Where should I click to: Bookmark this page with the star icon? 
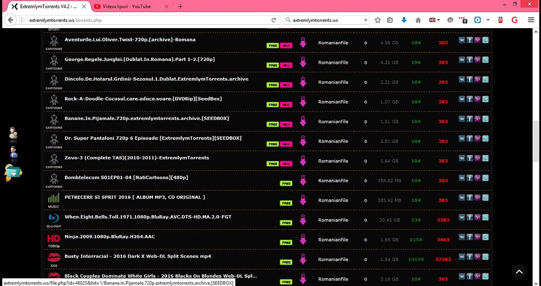click(378, 20)
